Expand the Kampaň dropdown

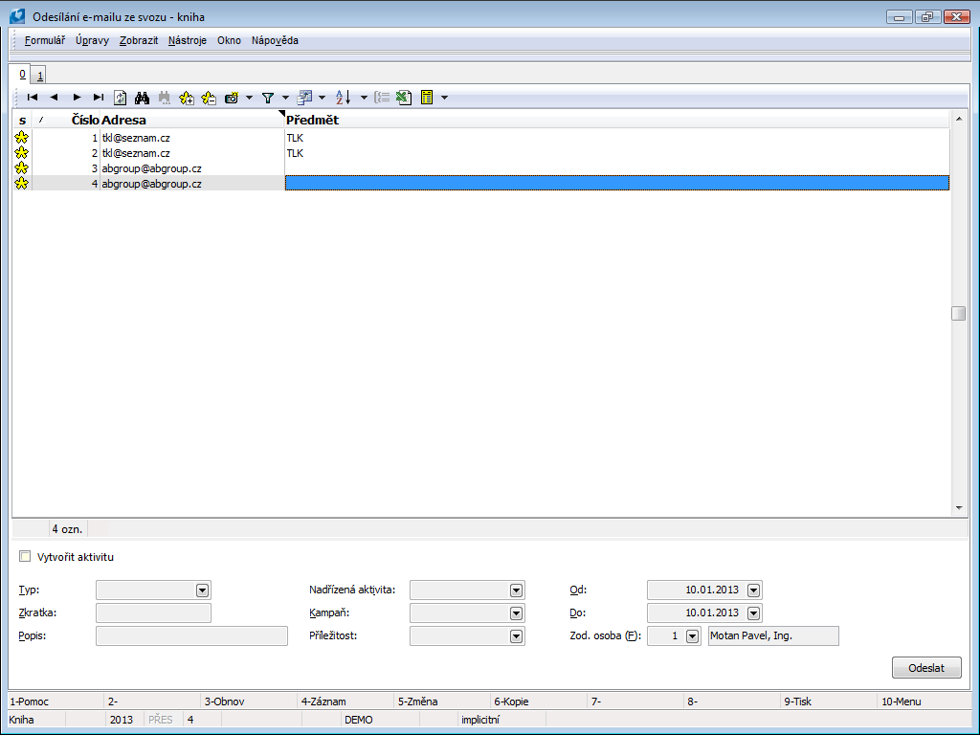tap(516, 612)
